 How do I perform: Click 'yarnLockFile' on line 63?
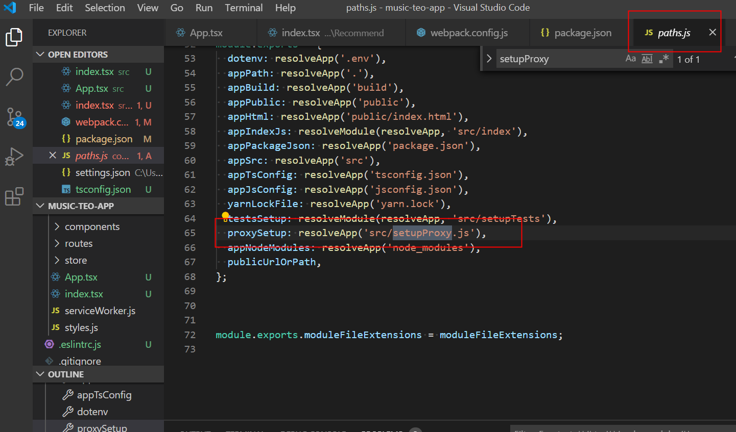263,204
